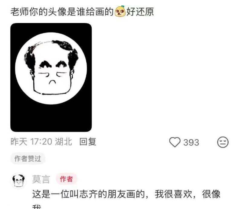Like the comment with the heart icon
Image resolution: width=237 pixels, height=209 pixels.
(x=175, y=142)
